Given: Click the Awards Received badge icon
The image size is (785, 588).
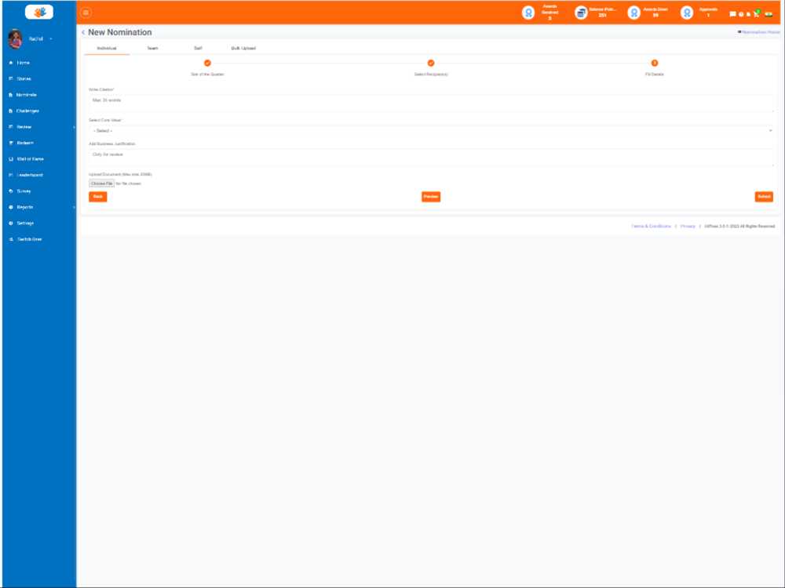Looking at the screenshot, I should [528, 13].
